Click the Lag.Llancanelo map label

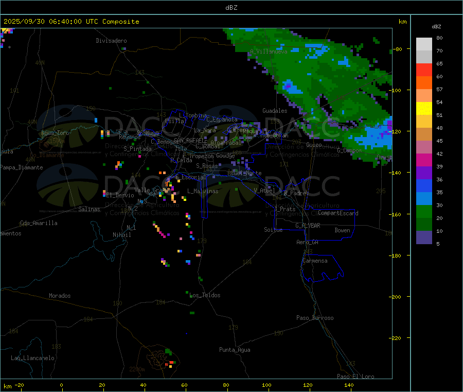click(32, 358)
